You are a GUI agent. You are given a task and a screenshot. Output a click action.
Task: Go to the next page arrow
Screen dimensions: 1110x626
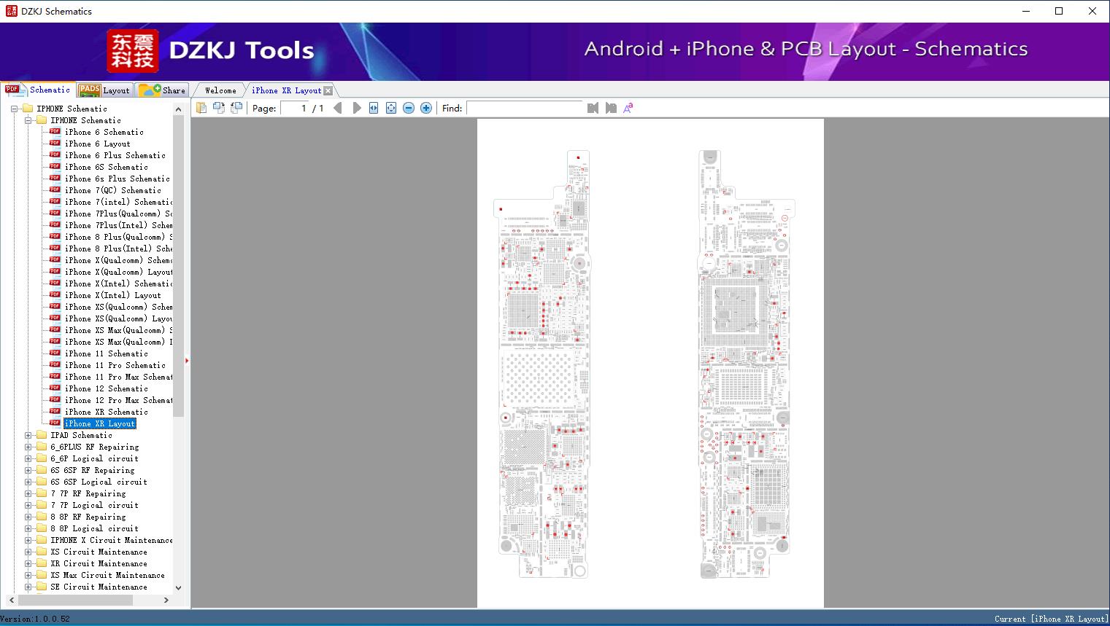[357, 108]
